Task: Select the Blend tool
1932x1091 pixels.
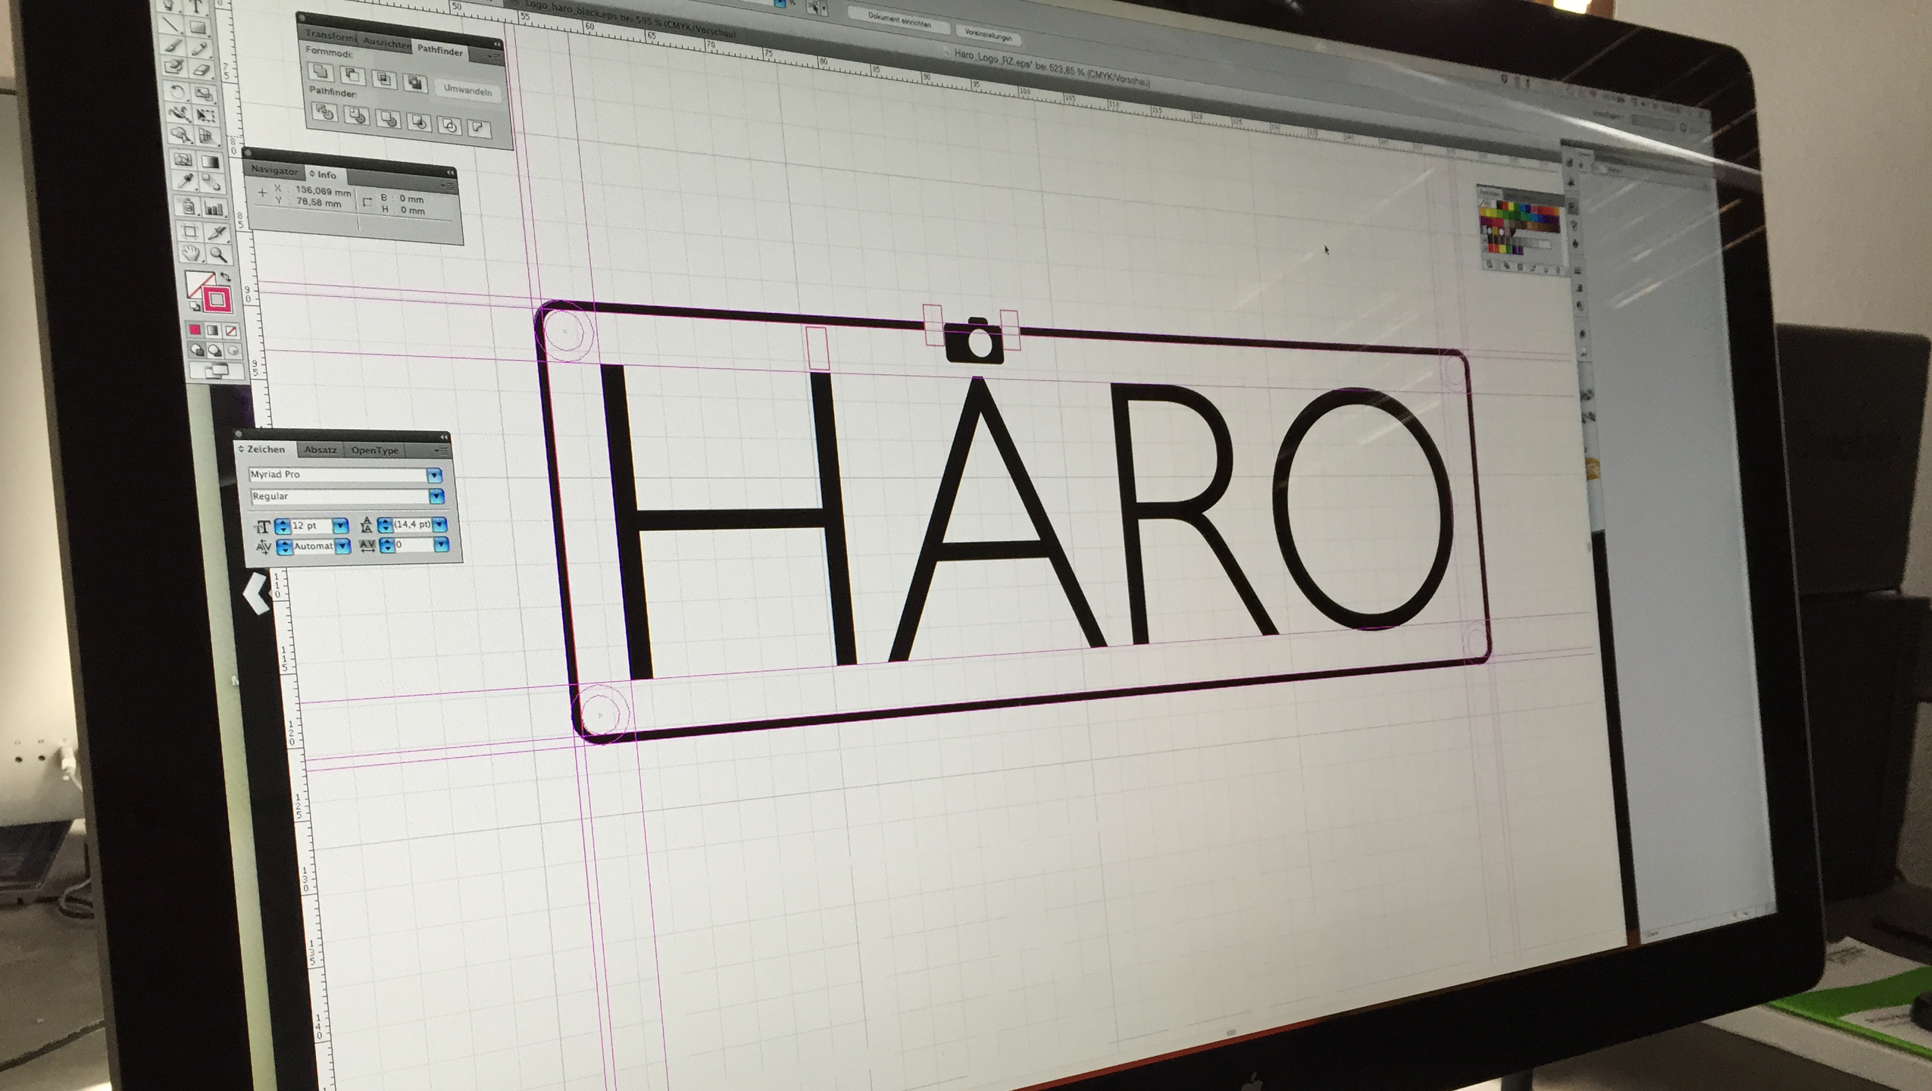Action: tap(212, 183)
